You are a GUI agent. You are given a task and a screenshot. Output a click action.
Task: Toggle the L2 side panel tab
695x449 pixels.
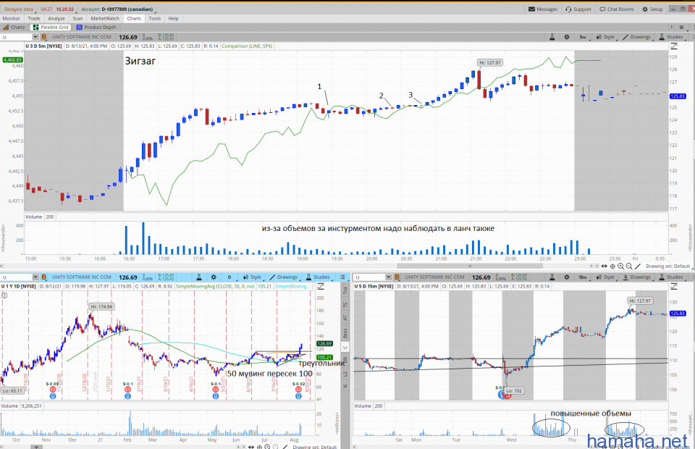click(x=345, y=374)
